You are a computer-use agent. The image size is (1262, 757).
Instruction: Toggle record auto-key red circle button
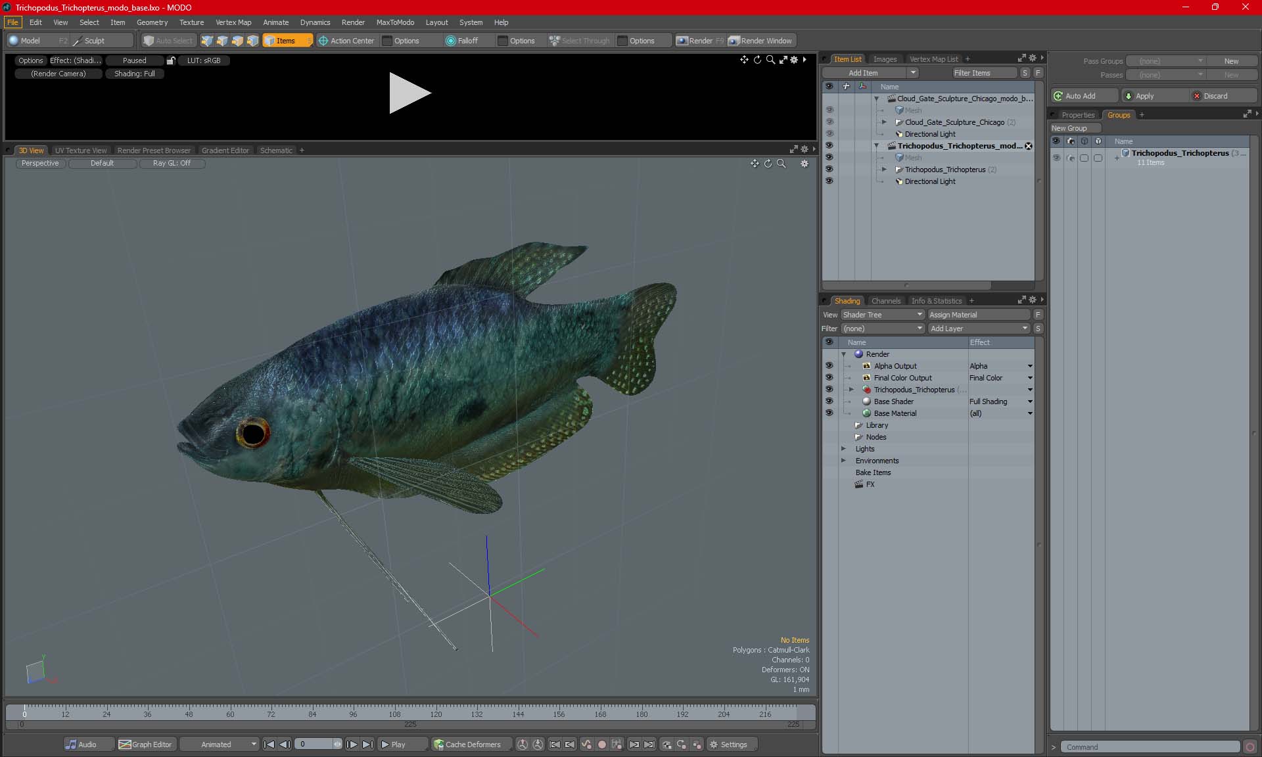(601, 745)
